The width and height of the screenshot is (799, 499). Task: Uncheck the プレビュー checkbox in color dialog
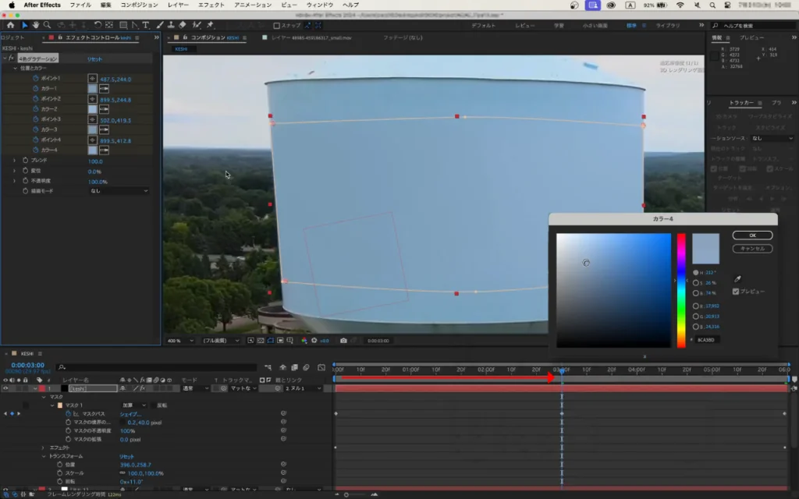(x=735, y=292)
